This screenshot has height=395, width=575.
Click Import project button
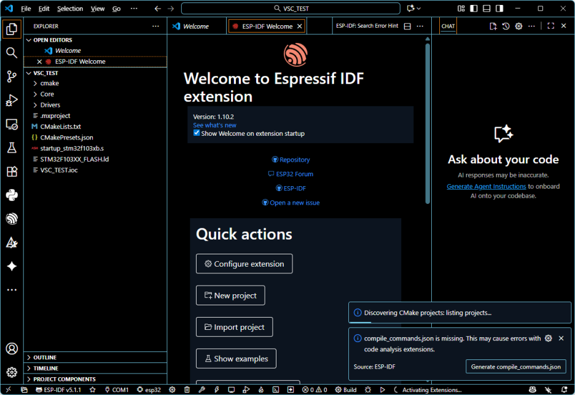[234, 327]
